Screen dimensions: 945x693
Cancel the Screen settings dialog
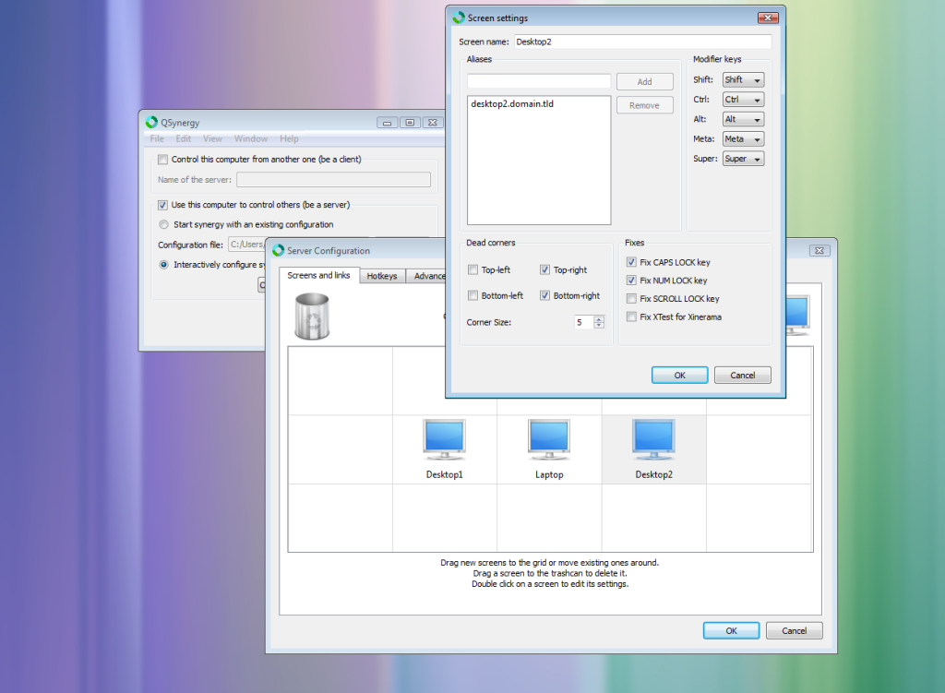[743, 375]
